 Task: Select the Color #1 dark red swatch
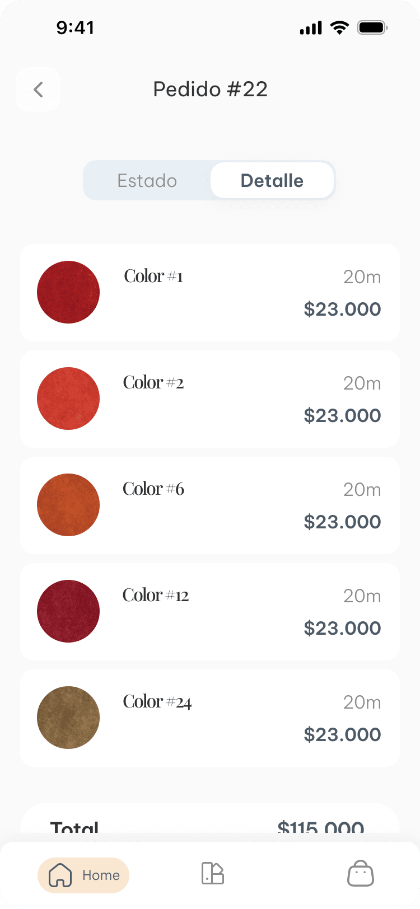point(68,292)
